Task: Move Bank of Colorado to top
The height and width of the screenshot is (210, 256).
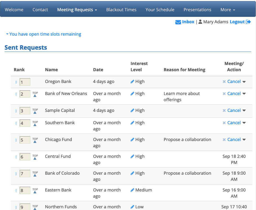Action: click(35, 174)
